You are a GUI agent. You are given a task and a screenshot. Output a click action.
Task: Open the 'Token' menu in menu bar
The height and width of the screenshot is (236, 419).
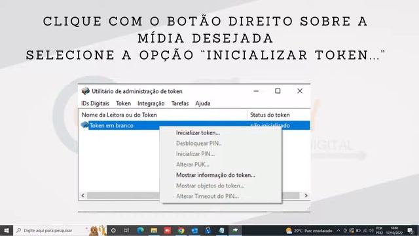(x=123, y=104)
